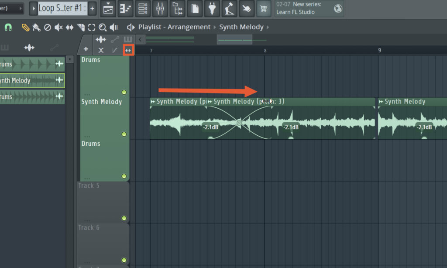Select the Track 6 header
The image size is (447, 268).
click(x=103, y=244)
